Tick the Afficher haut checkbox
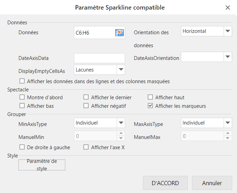 click(x=150, y=97)
